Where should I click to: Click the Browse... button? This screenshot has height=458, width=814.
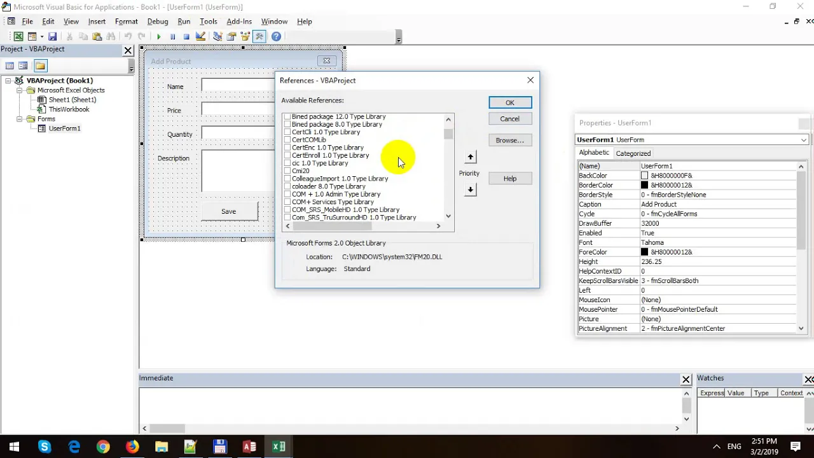(x=510, y=141)
